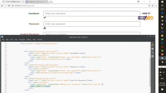Collapse the code fold arrow on line 17
Screen dimensions: 166x93
pyautogui.click(x=8, y=44)
